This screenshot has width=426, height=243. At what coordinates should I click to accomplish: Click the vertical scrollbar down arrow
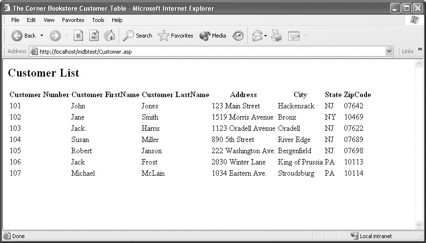[x=419, y=225]
